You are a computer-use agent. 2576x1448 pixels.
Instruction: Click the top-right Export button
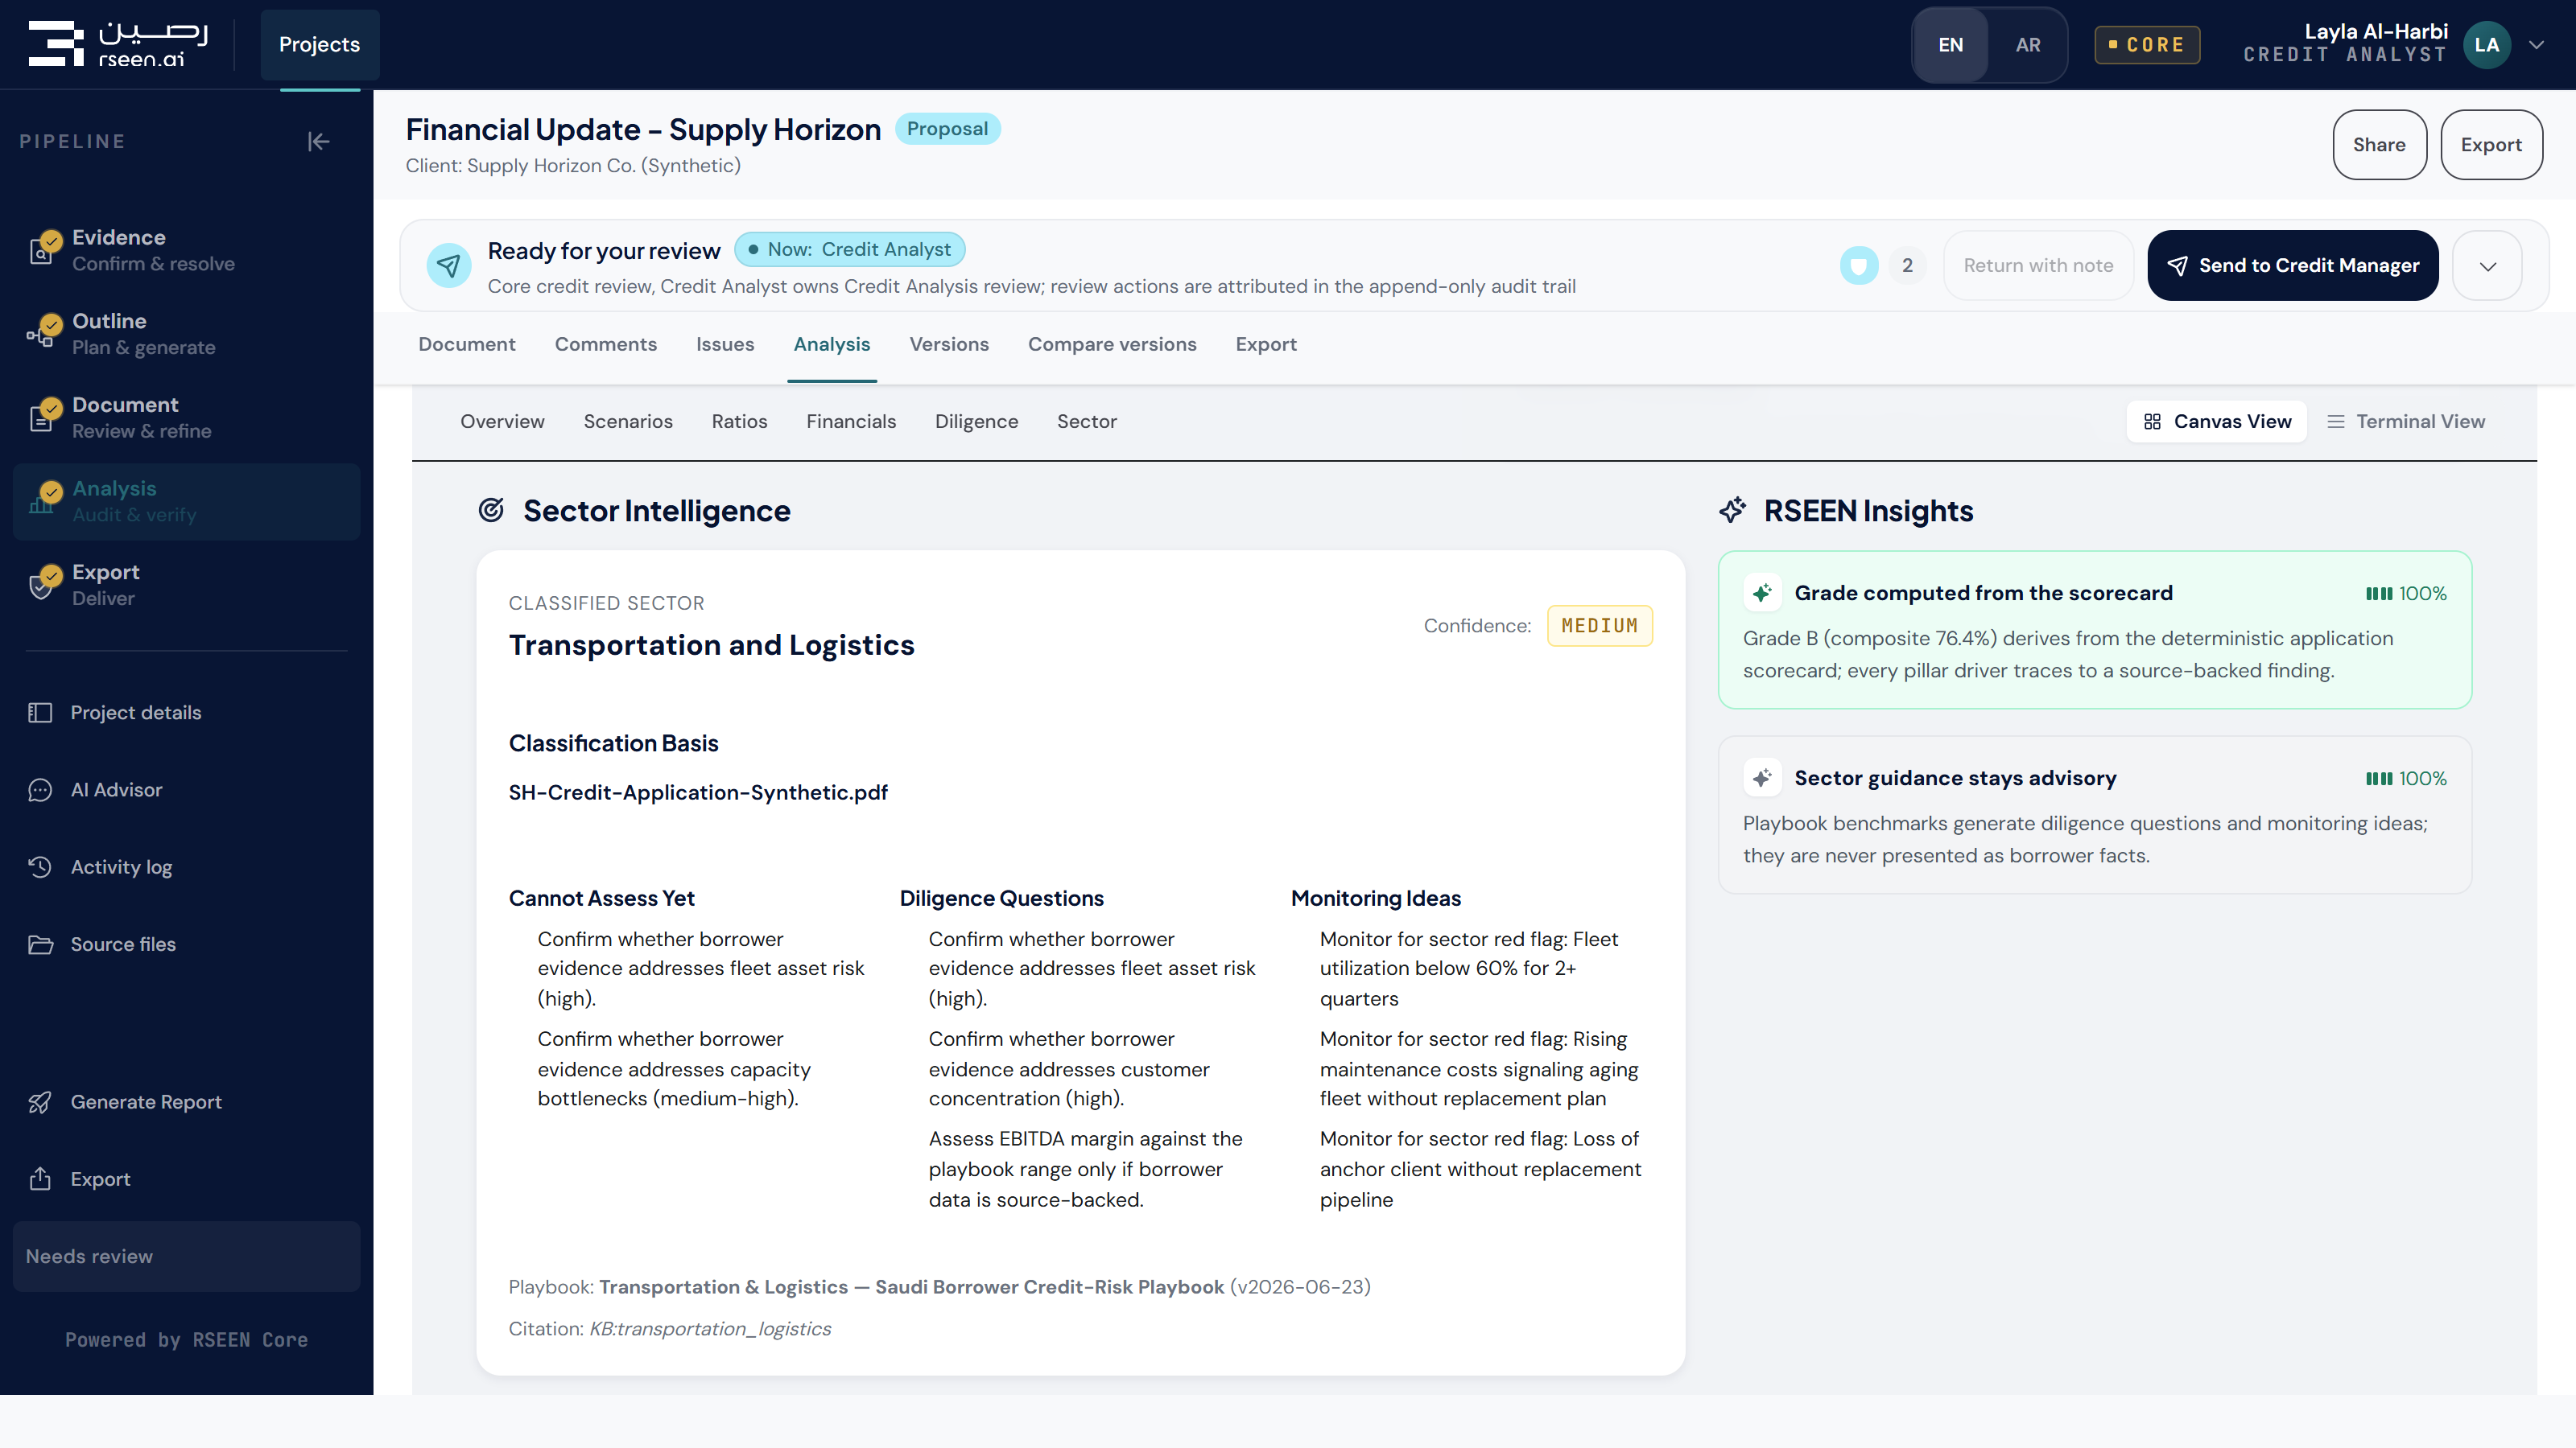[x=2491, y=145]
